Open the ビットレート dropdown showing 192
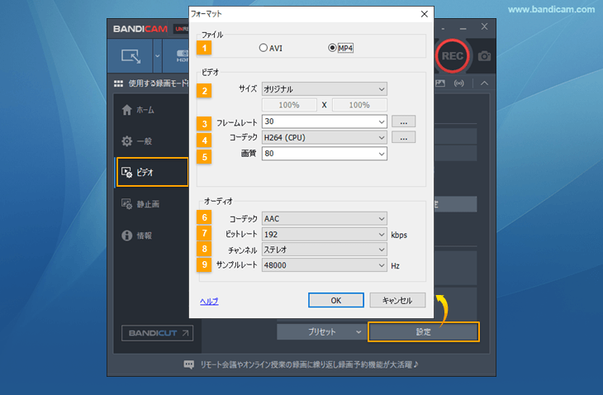Screen dimensions: 603x395 (x=324, y=234)
